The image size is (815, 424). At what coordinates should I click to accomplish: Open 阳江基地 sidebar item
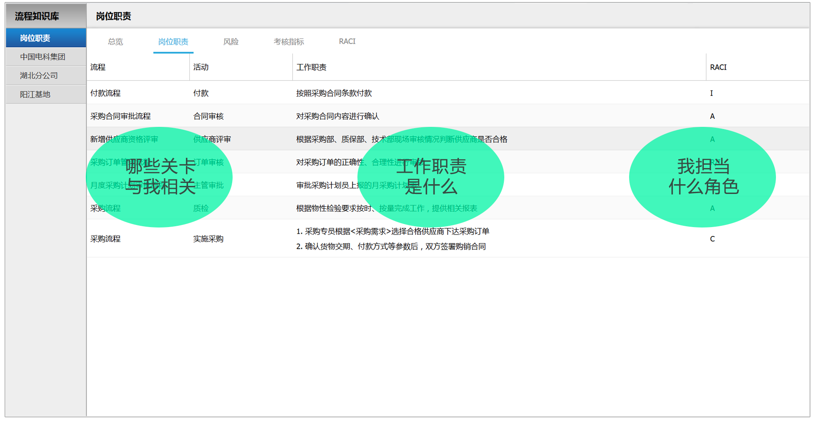click(46, 94)
